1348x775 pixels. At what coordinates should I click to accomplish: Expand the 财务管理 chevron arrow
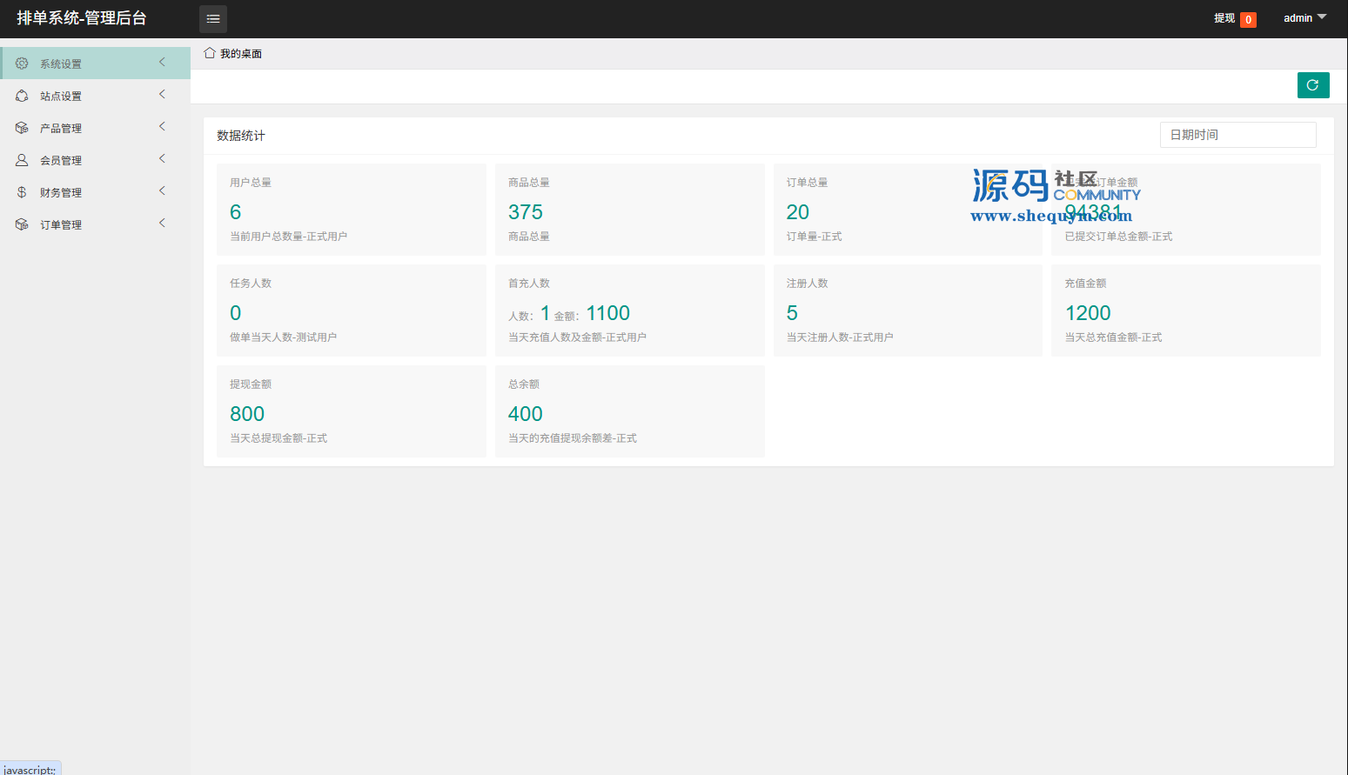click(162, 190)
